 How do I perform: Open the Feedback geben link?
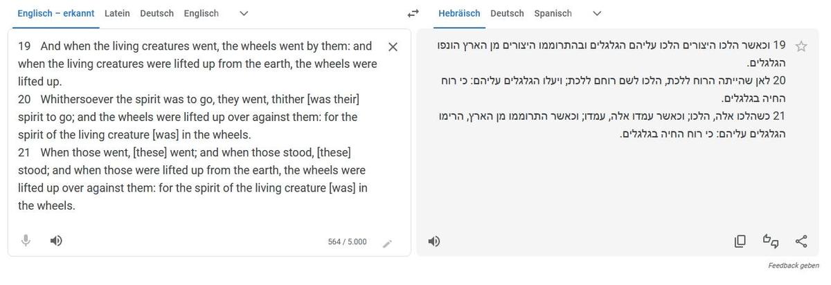(x=794, y=266)
